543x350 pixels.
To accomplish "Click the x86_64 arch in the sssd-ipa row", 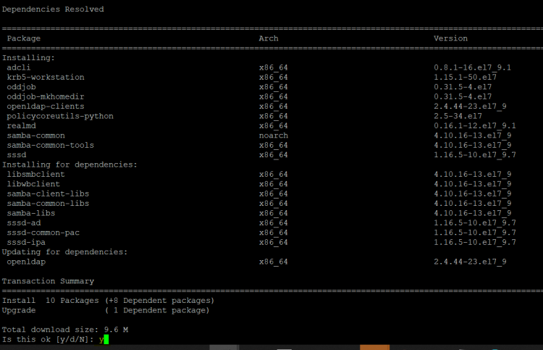I will 273,242.
